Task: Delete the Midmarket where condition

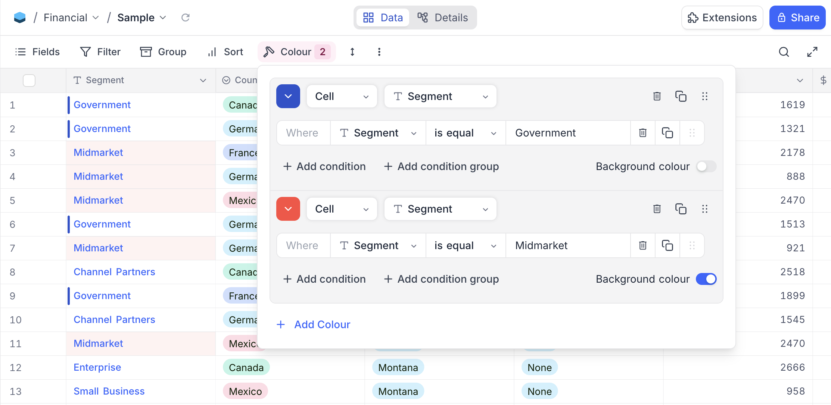Action: point(642,245)
